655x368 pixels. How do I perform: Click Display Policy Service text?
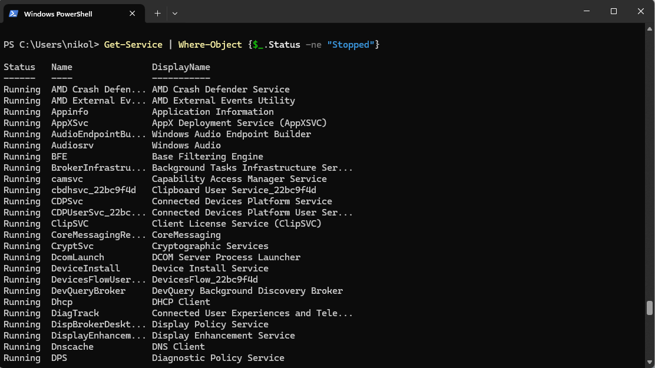coord(210,324)
